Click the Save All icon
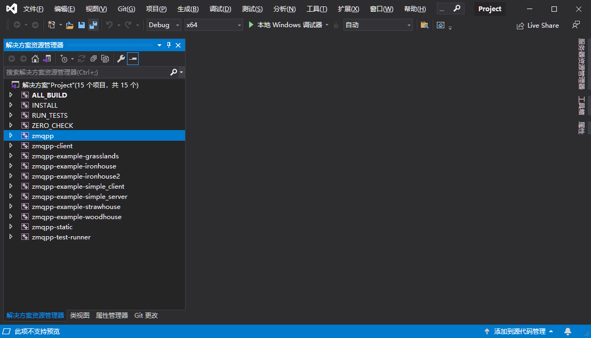591x338 pixels. pos(93,25)
